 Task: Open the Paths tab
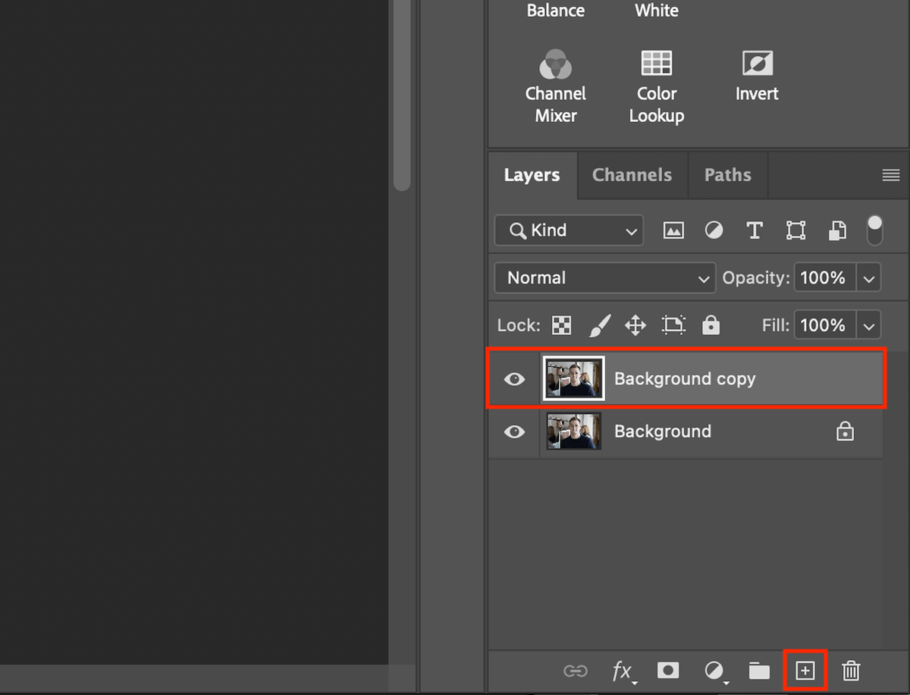[727, 174]
